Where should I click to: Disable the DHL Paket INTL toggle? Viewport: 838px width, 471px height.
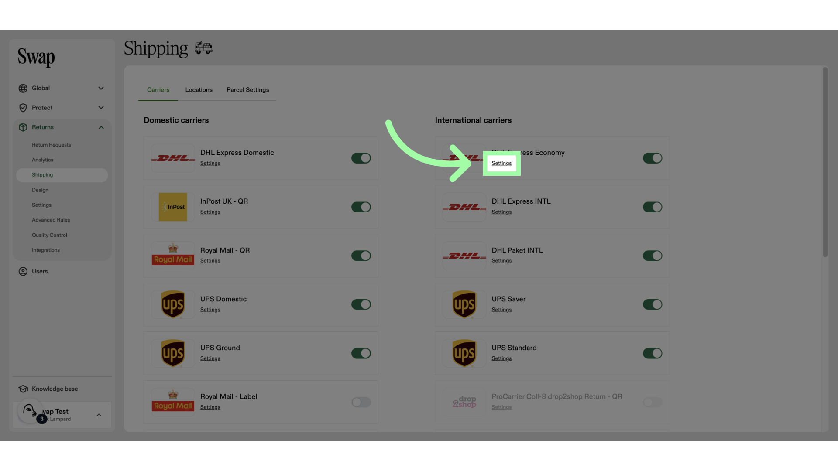click(x=653, y=256)
